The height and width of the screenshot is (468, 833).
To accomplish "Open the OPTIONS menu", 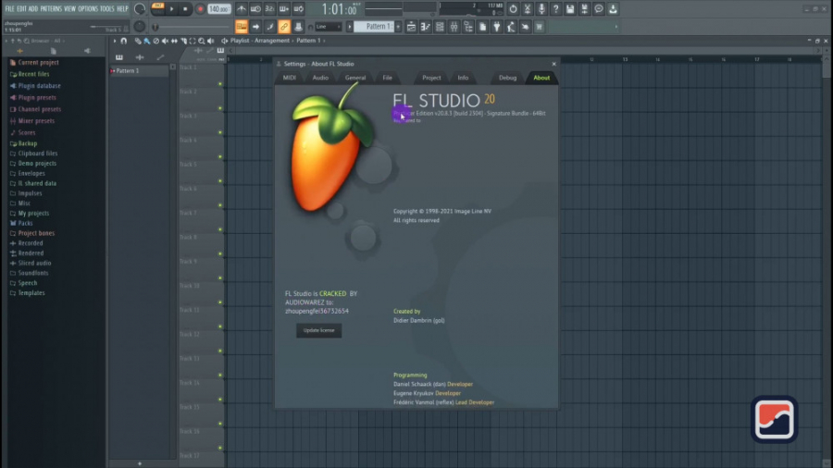I will (88, 8).
